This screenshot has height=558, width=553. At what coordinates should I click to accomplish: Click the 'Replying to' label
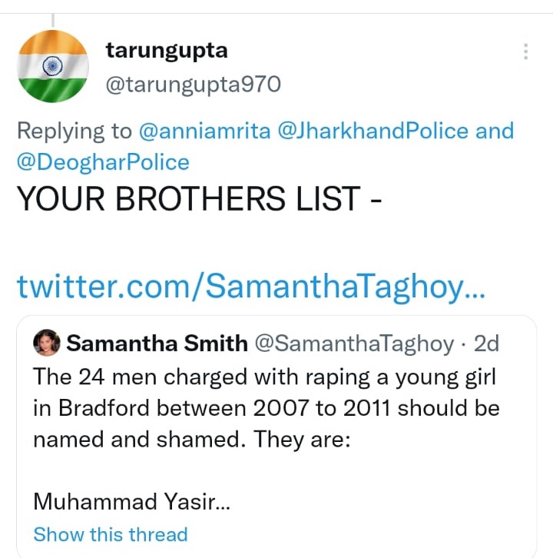(75, 131)
